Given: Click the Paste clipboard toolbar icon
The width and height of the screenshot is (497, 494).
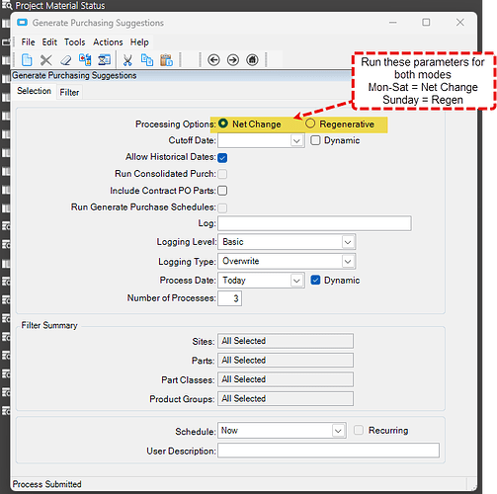Looking at the screenshot, I should tap(166, 60).
